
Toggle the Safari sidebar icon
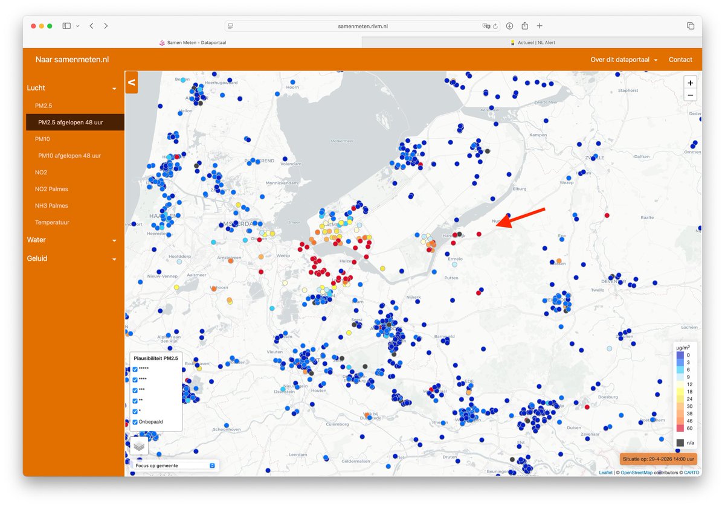coord(66,26)
